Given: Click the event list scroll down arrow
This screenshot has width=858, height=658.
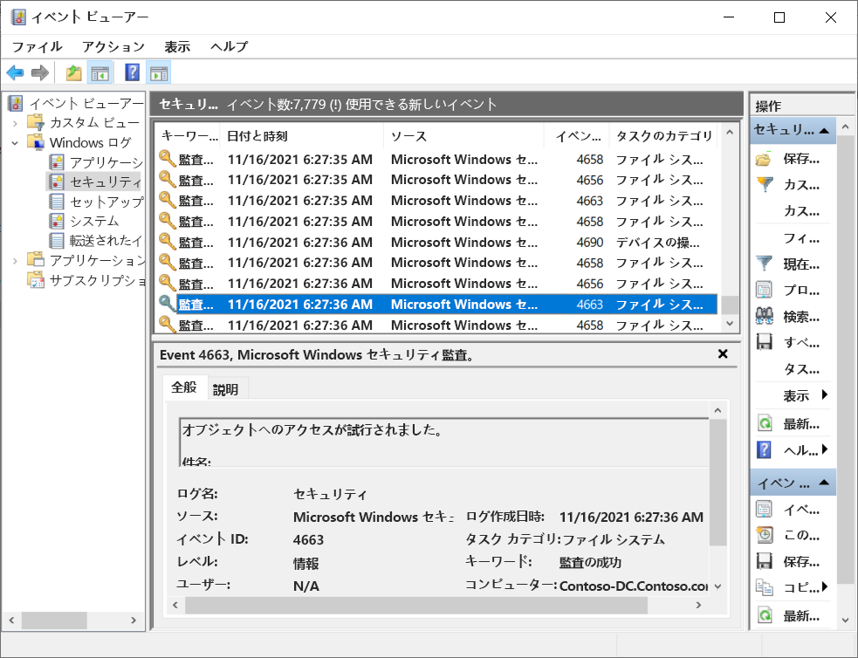Looking at the screenshot, I should (x=730, y=324).
